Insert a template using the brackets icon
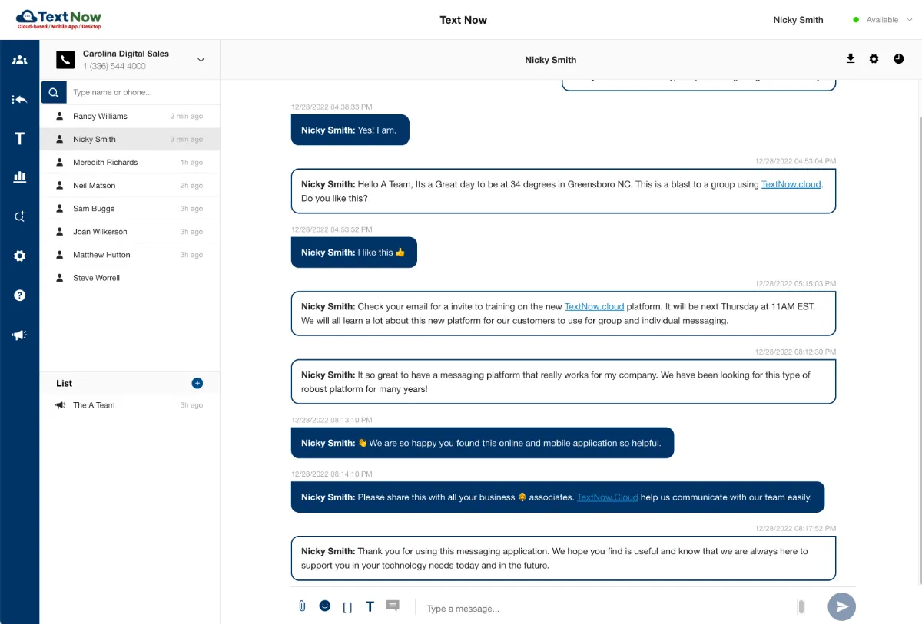The height and width of the screenshot is (624, 922). click(347, 606)
